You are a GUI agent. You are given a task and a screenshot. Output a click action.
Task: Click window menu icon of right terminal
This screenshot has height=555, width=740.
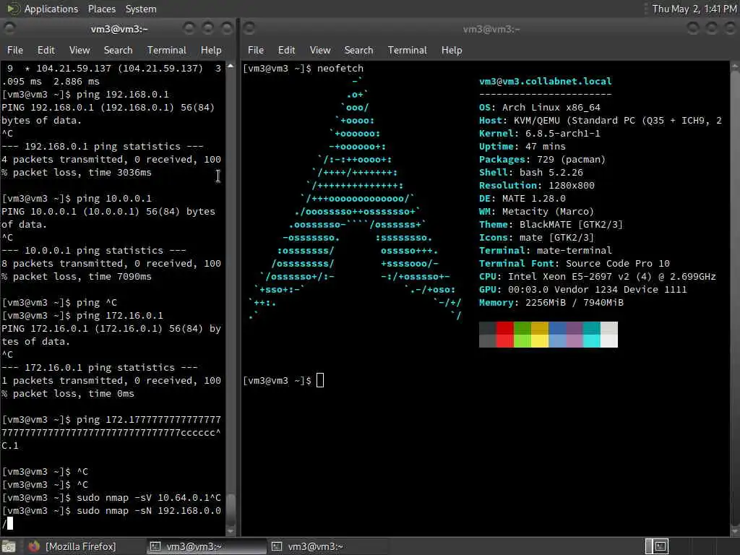point(249,28)
